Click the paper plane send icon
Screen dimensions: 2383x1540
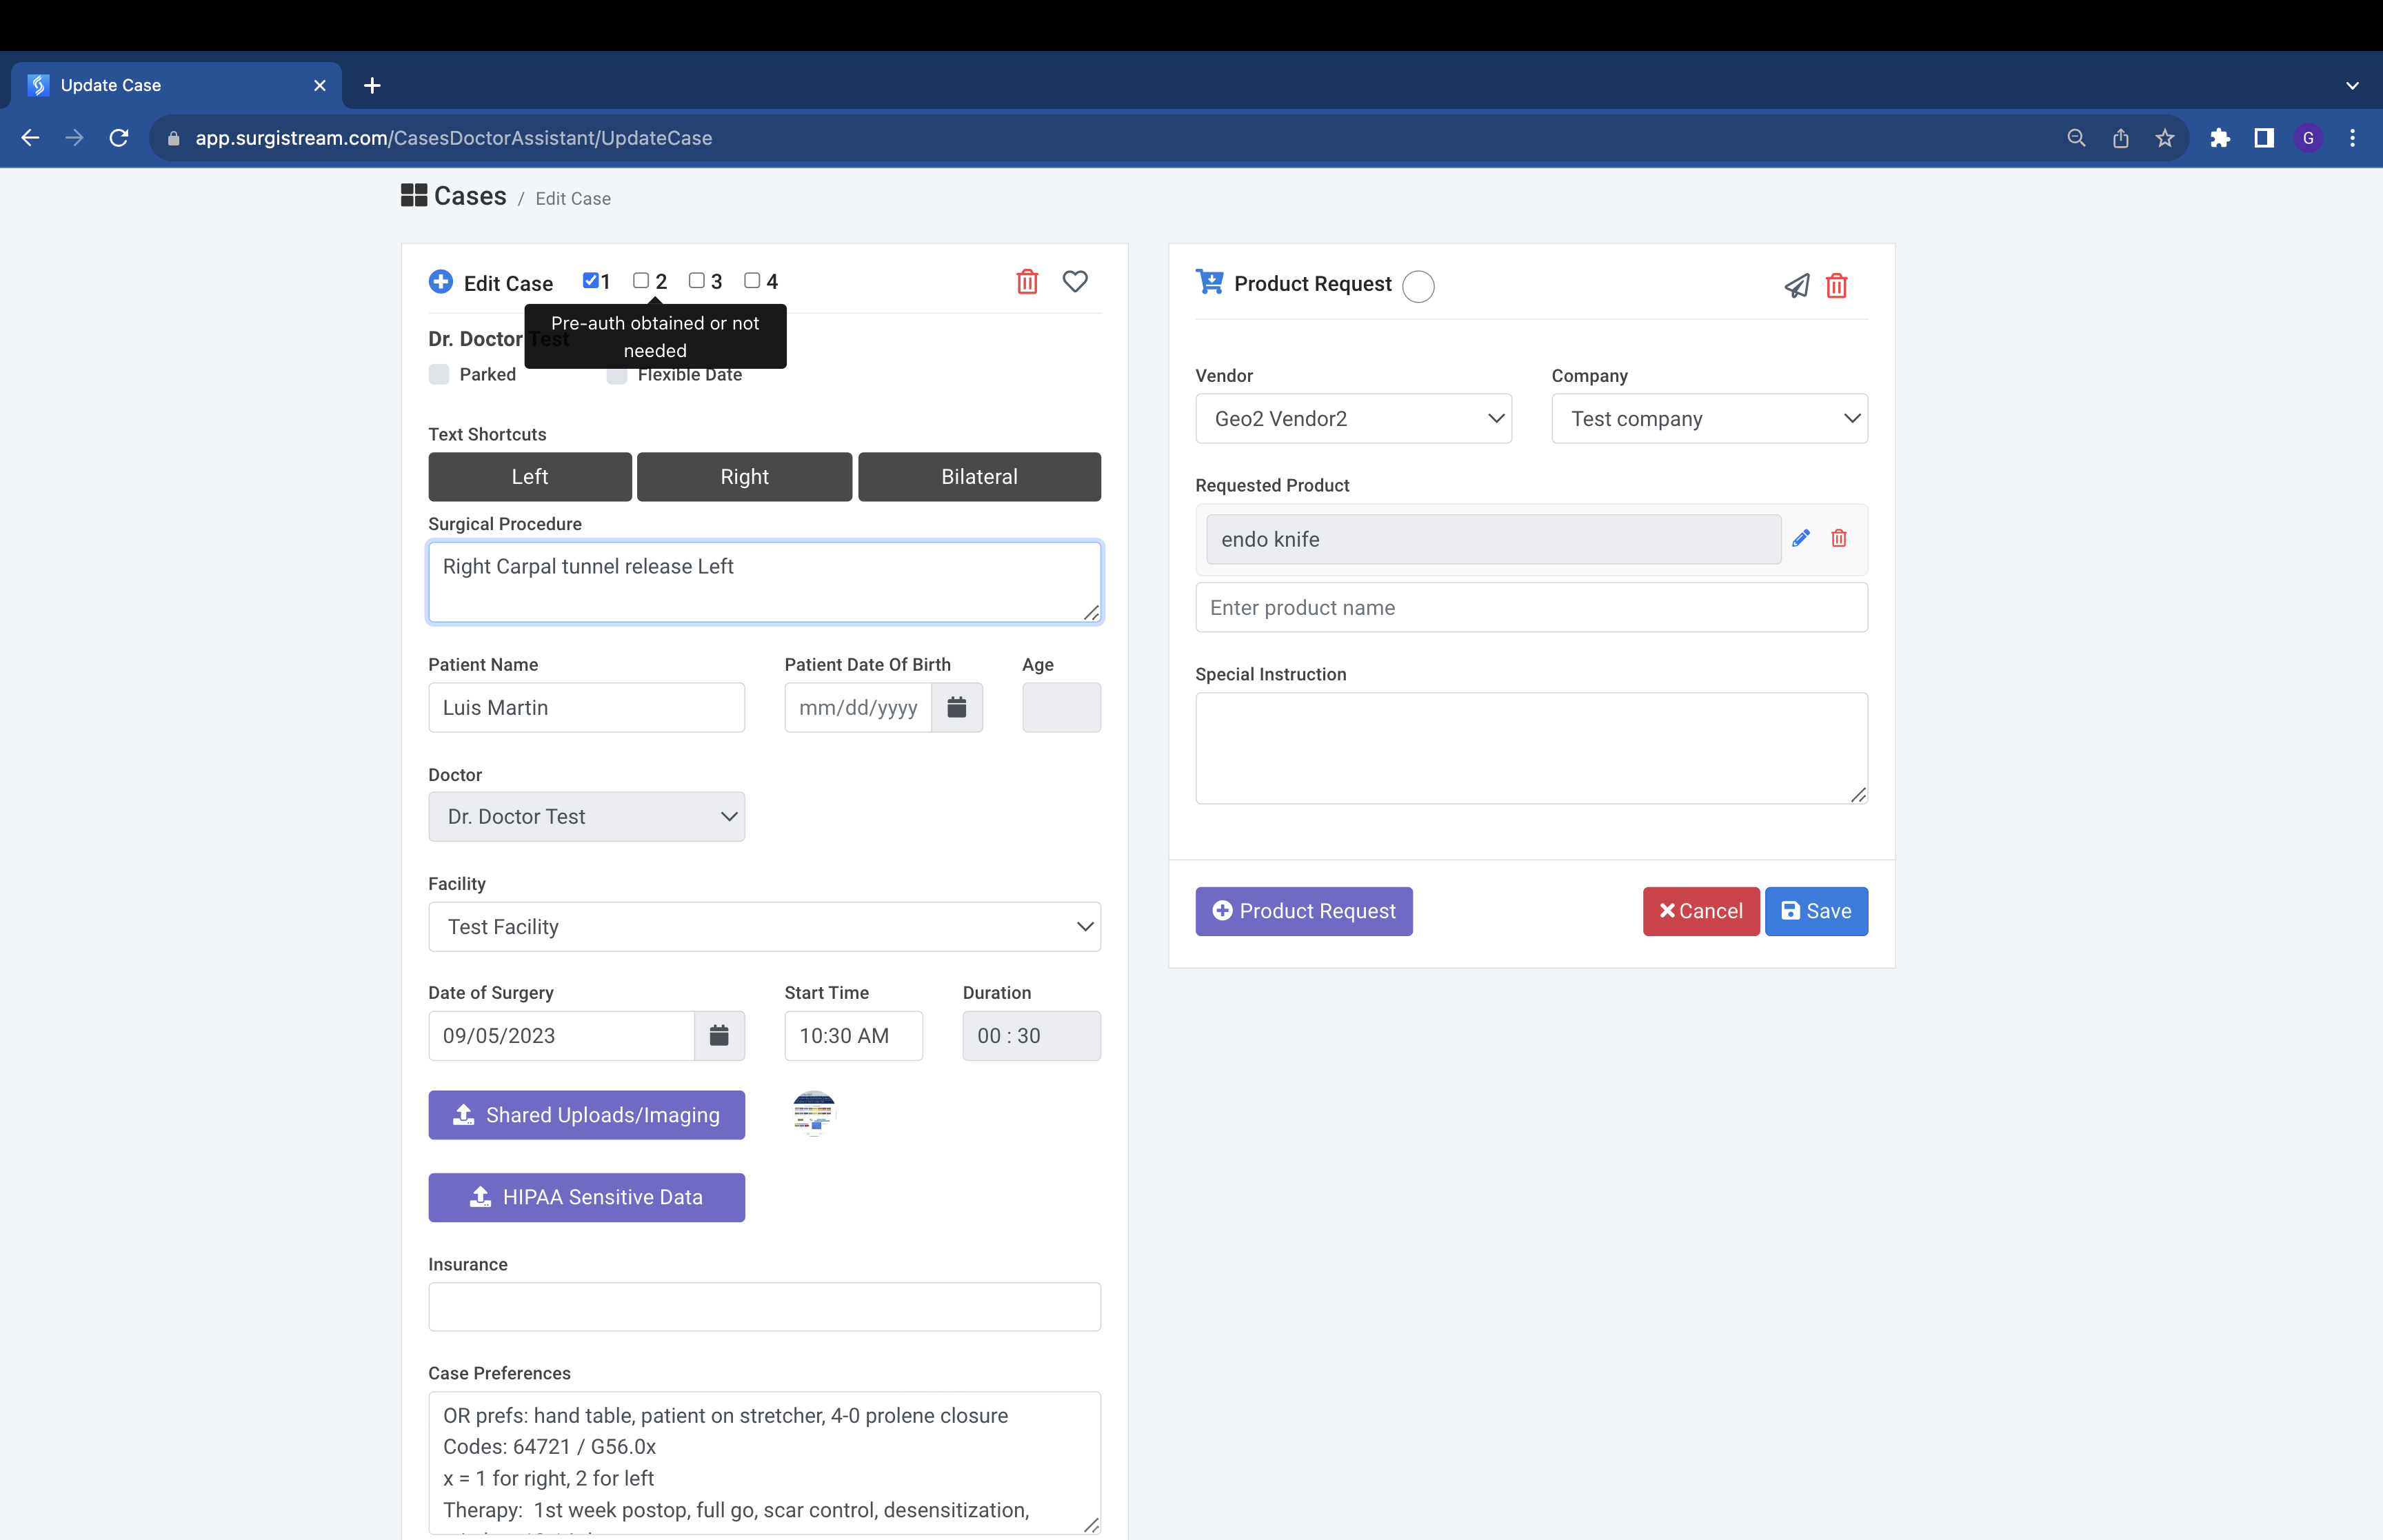click(1796, 286)
